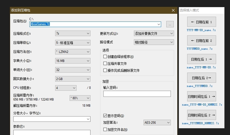Enable 创建自释放程序 checkbox
This screenshot has height=135, width=230.
tap(105, 56)
